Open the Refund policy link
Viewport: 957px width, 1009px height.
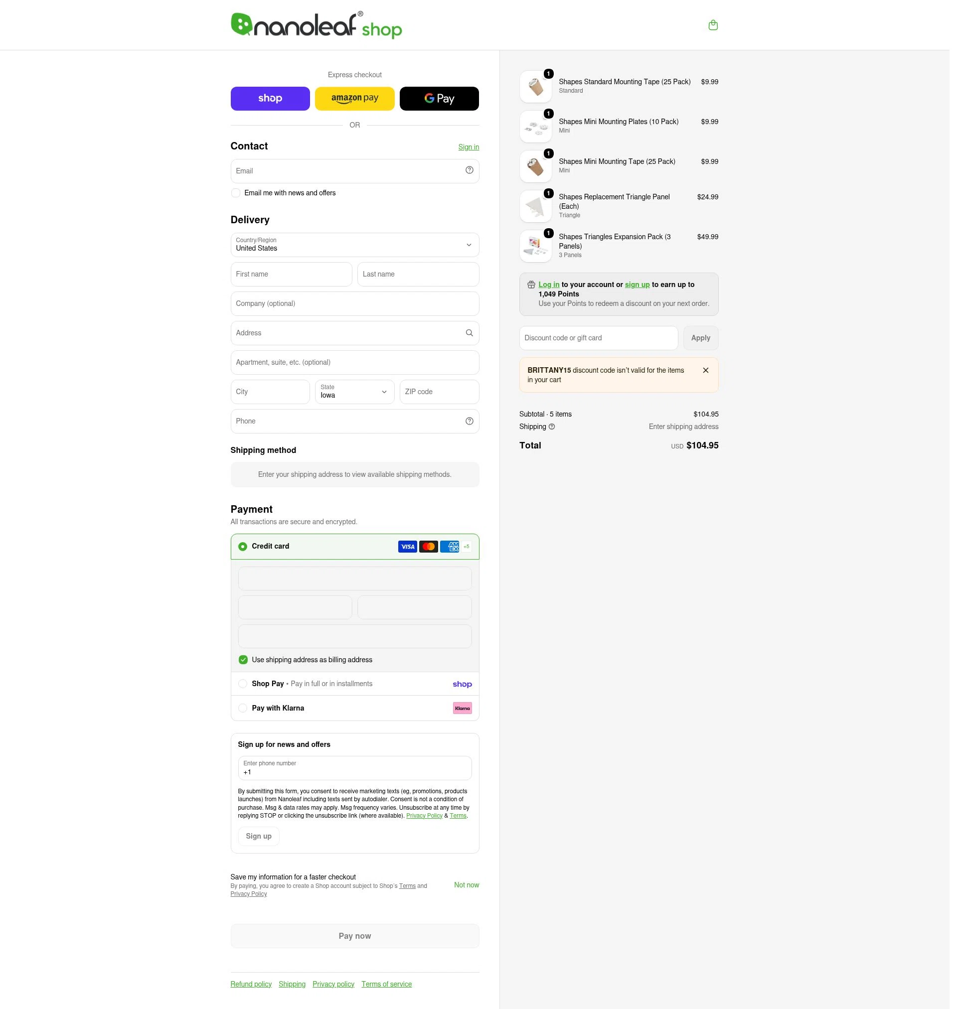[253, 991]
